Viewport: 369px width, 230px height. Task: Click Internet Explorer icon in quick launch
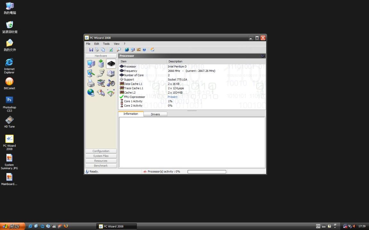[x=30, y=226]
